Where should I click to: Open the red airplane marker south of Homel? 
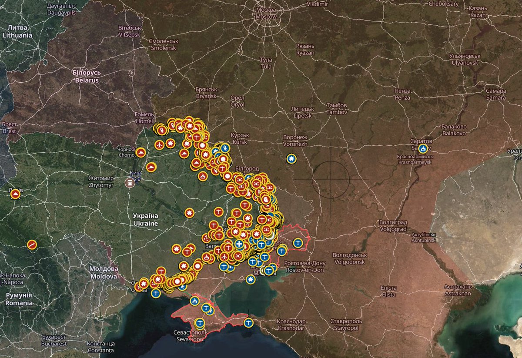click(x=159, y=144)
